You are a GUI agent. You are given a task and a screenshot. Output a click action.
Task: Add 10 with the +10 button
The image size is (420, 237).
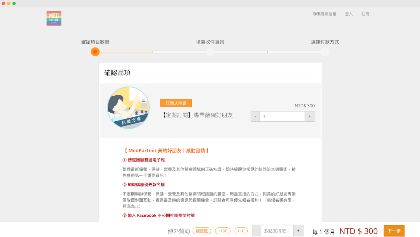tap(241, 231)
